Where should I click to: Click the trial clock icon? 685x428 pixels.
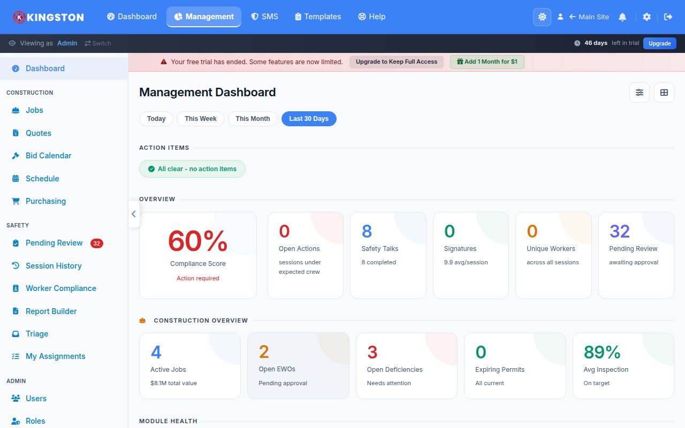point(577,43)
